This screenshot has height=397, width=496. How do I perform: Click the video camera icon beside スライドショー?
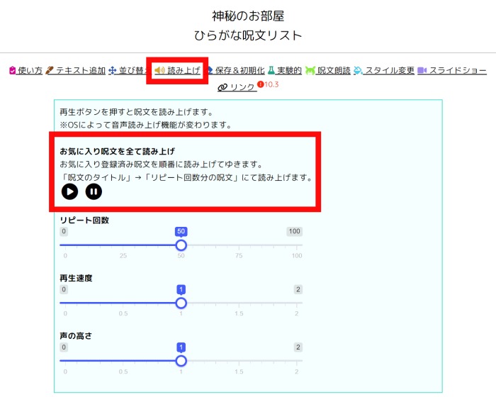point(422,71)
